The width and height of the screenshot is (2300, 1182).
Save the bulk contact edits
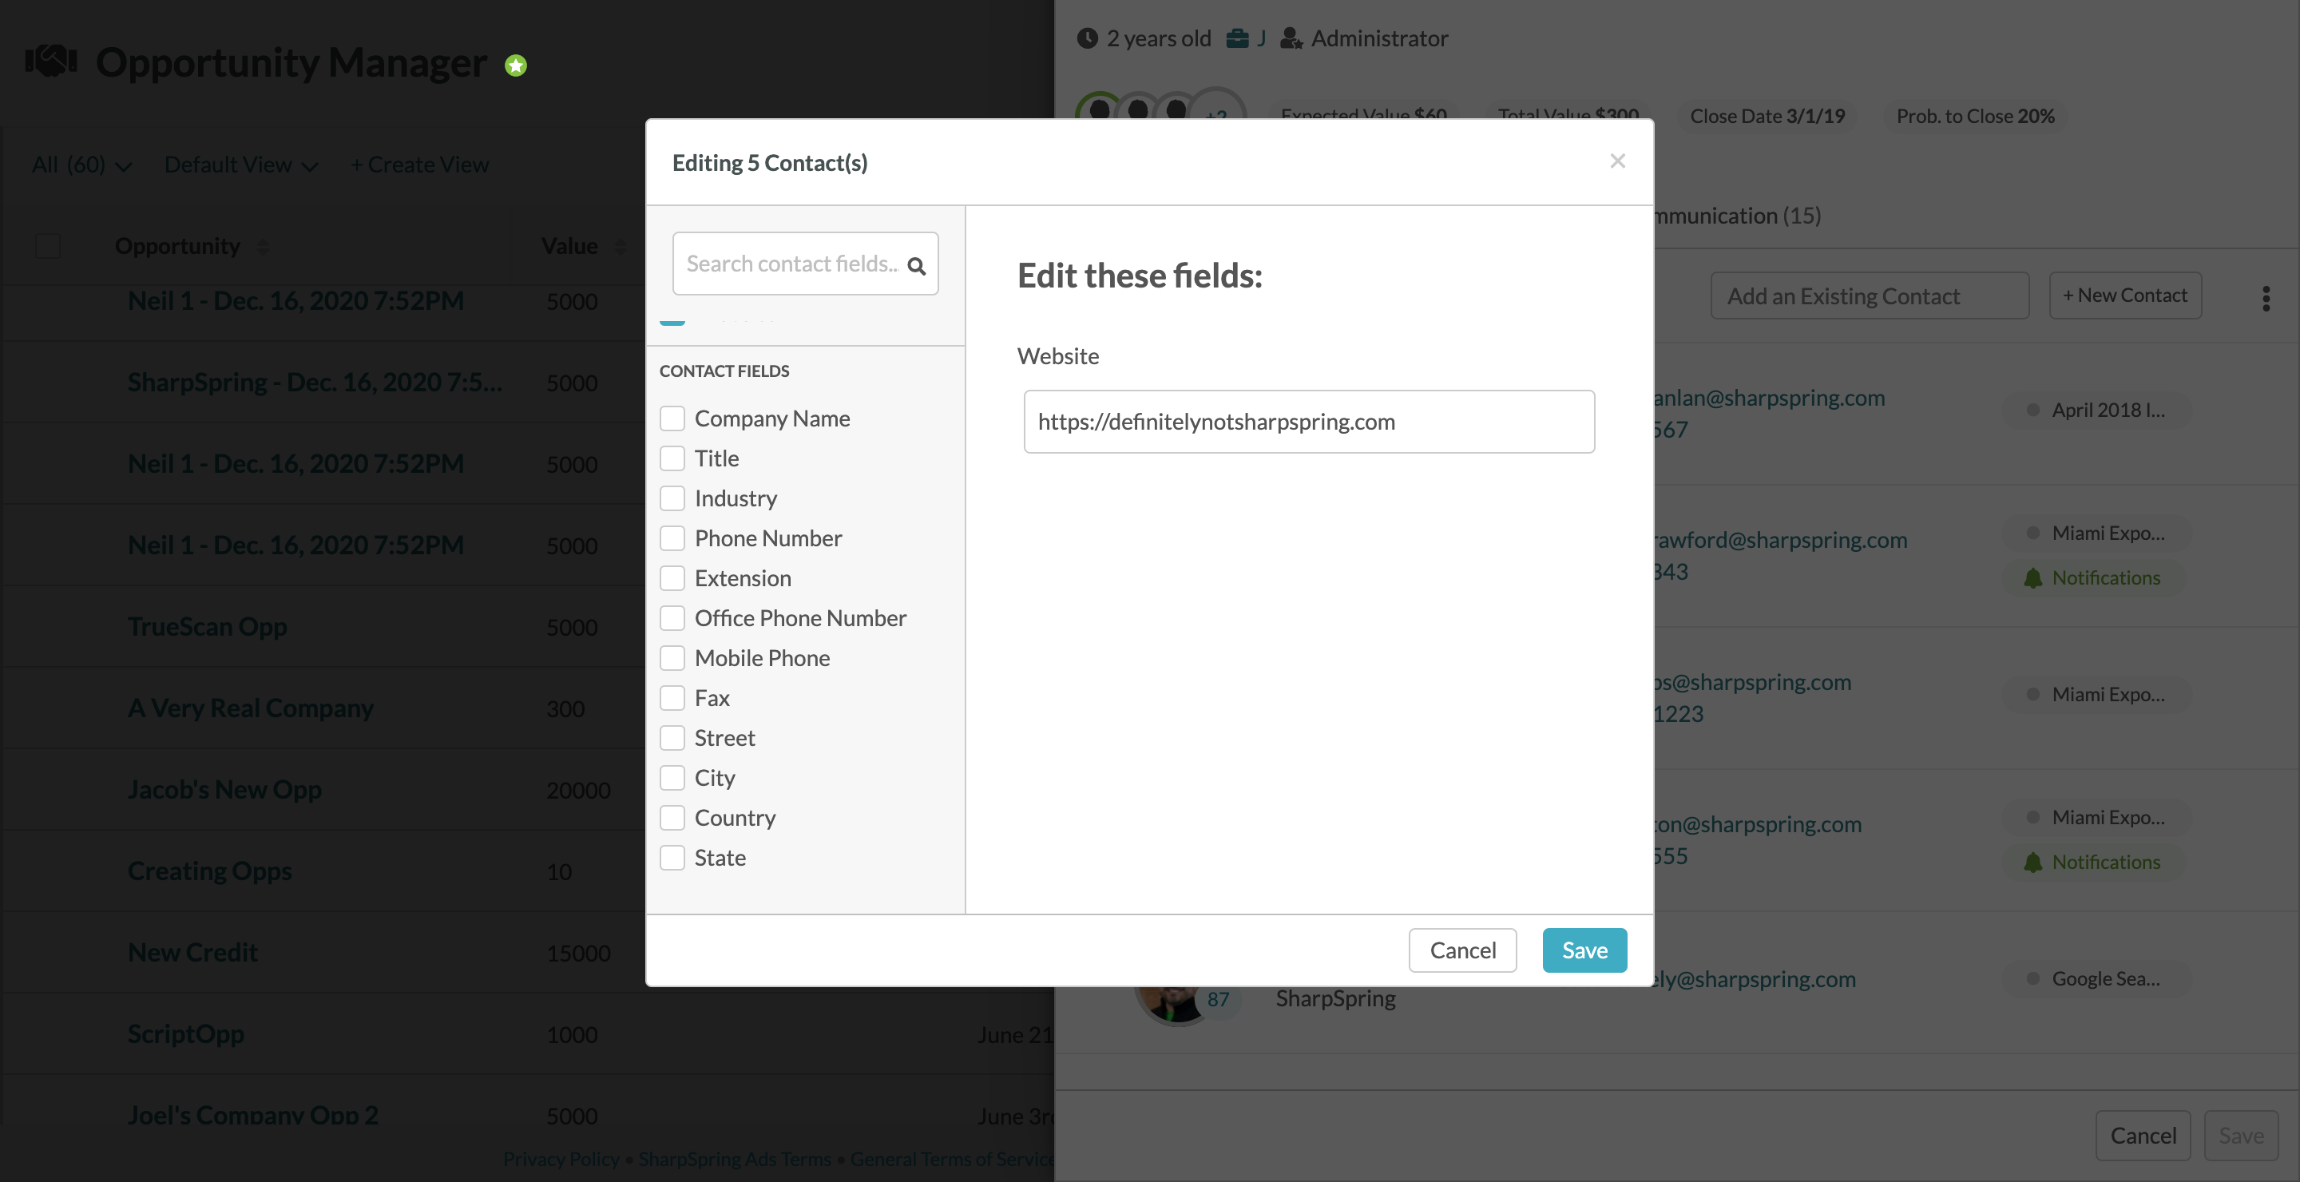click(1584, 950)
